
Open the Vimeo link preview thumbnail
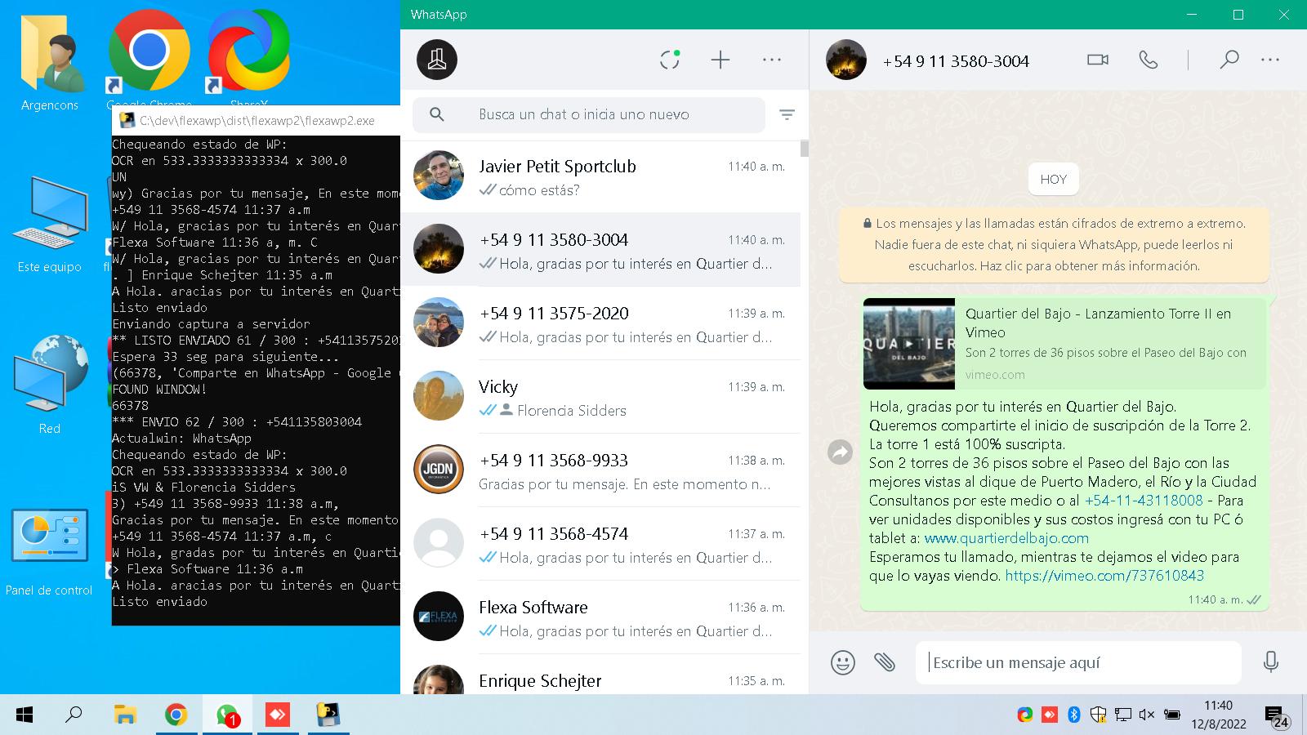coord(909,344)
